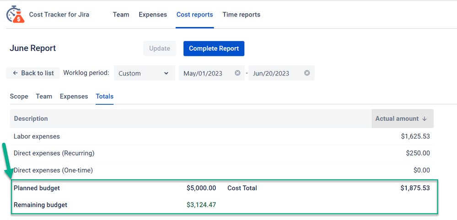Click the May/01/2023 start date field
This screenshot has width=457, height=220.
click(x=206, y=73)
